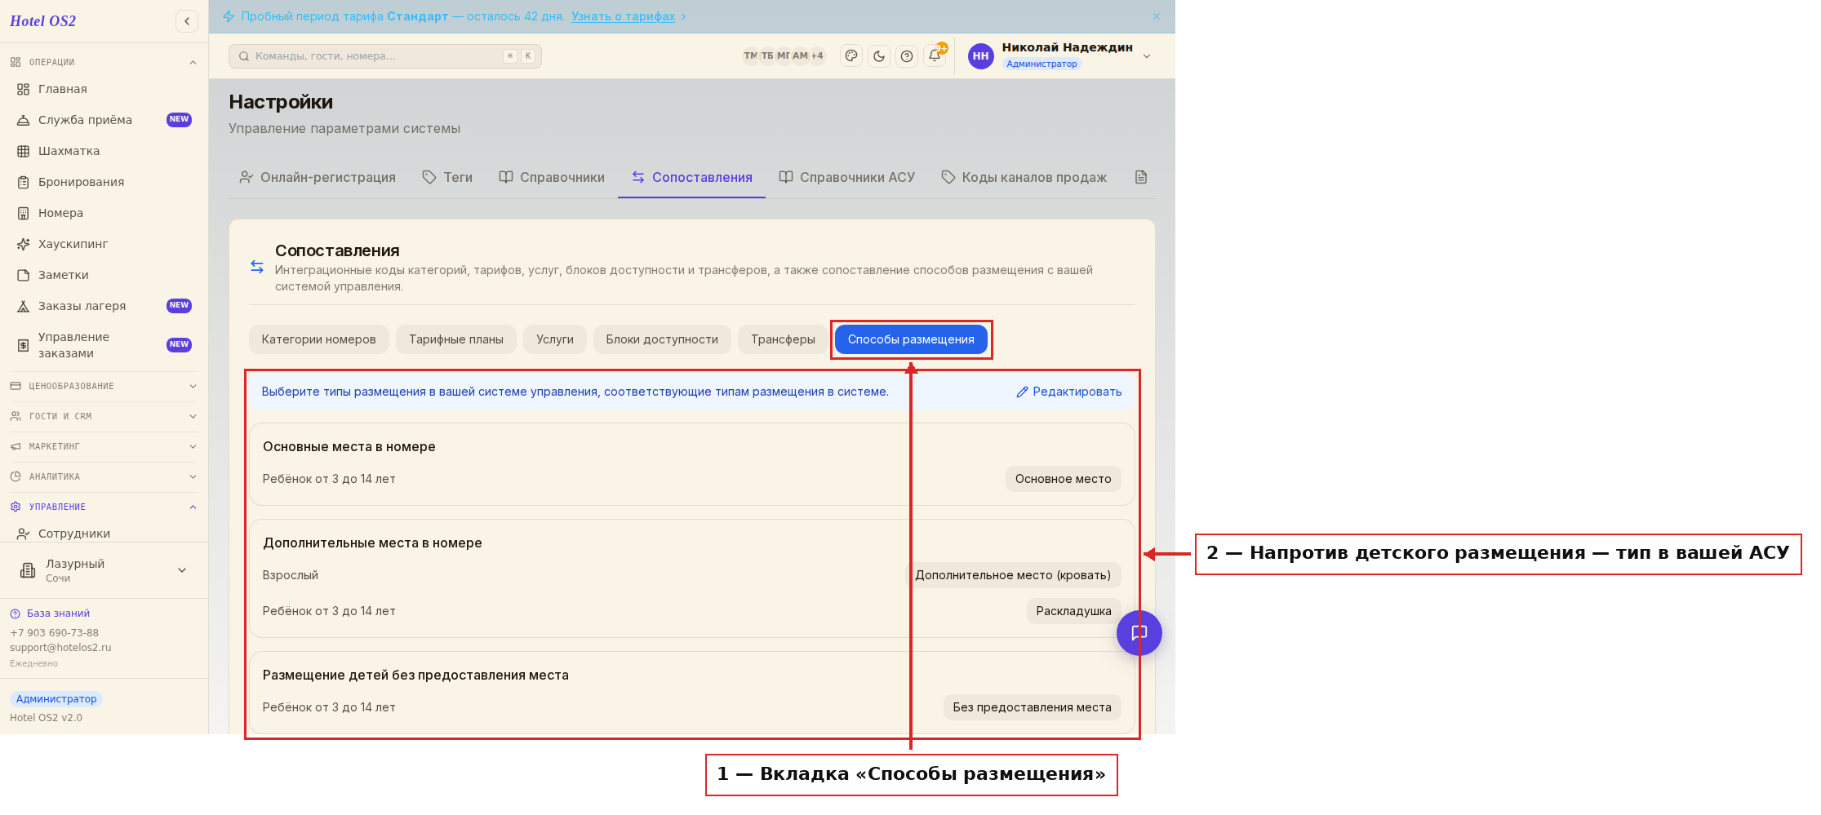The image size is (1821, 815).
Task: Click the Сотрудники person icon
Action: click(24, 534)
